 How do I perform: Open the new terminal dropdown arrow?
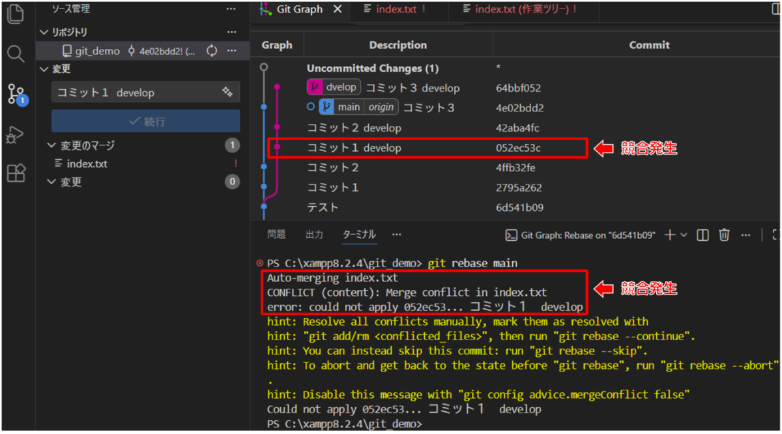[x=684, y=235]
